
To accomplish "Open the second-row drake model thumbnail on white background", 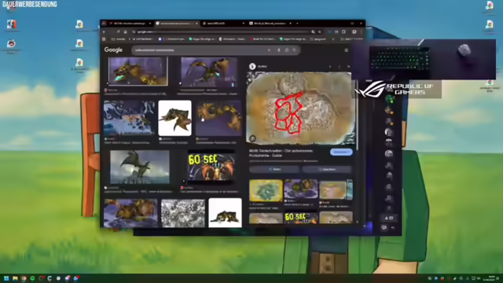I will (x=174, y=118).
